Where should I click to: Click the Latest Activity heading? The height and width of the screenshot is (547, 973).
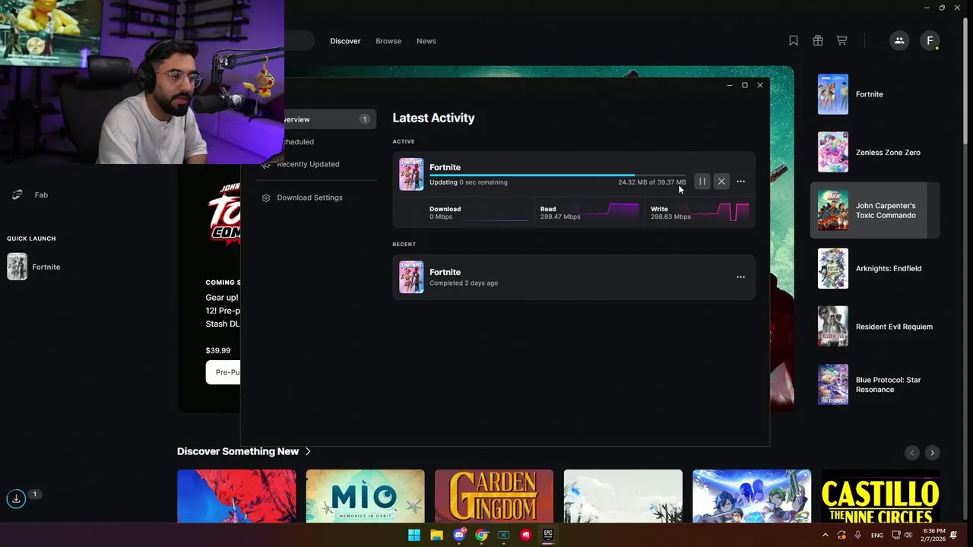[x=433, y=118]
